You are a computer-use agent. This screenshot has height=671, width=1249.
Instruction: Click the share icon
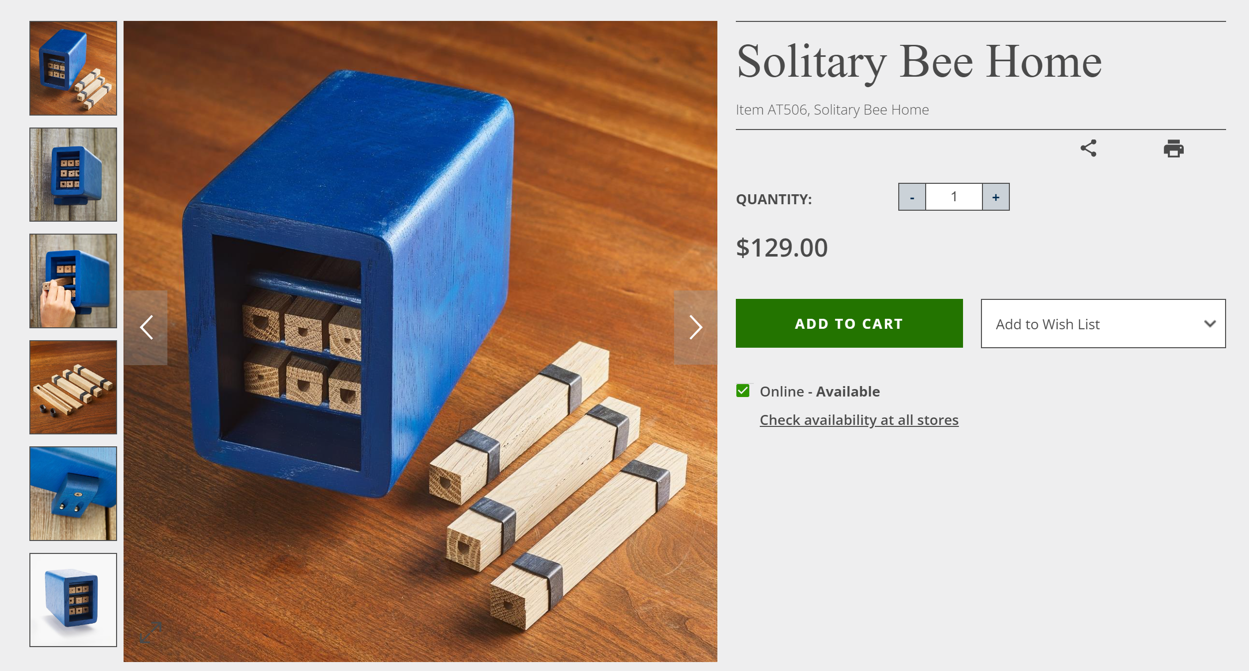pyautogui.click(x=1089, y=148)
